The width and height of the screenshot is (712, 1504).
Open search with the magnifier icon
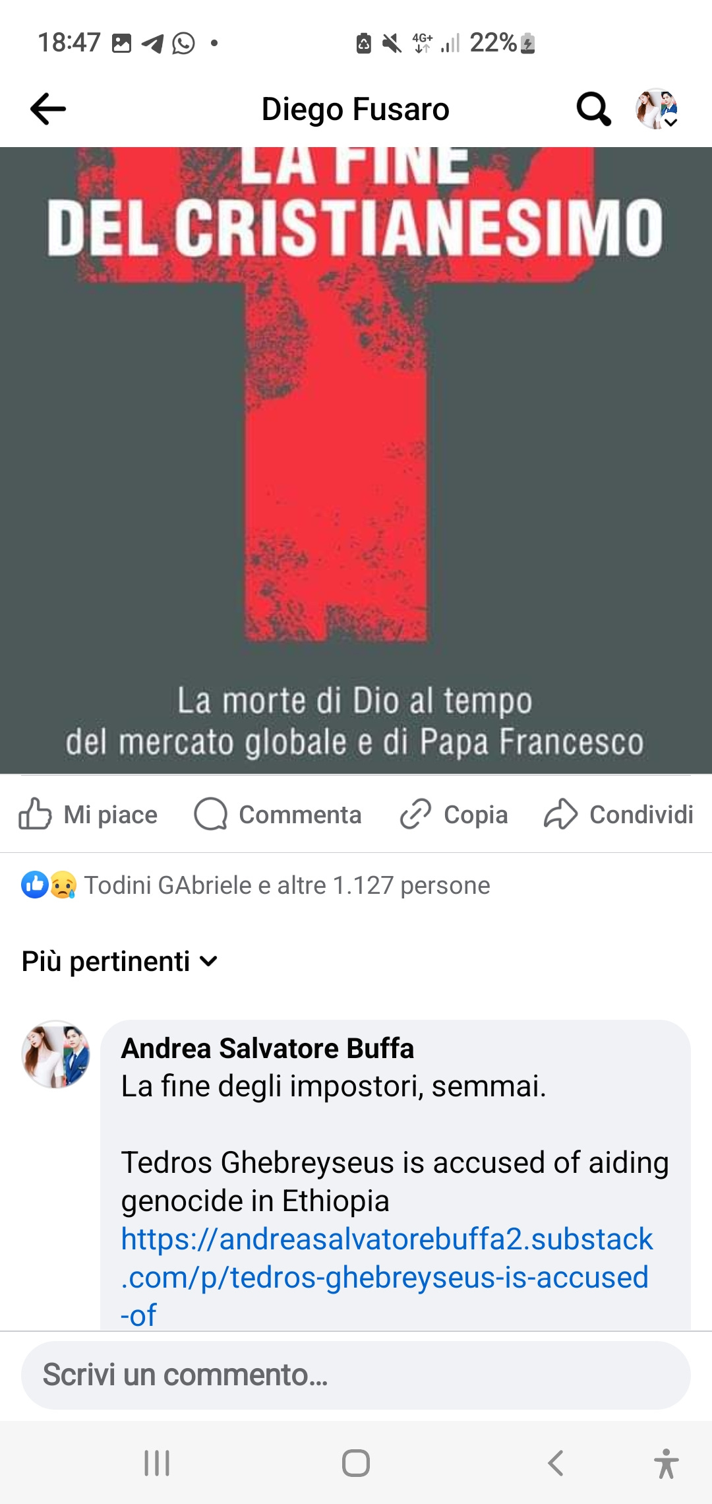[x=593, y=109]
